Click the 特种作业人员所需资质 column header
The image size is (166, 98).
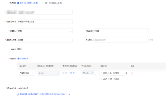pyautogui.click(x=45, y=66)
